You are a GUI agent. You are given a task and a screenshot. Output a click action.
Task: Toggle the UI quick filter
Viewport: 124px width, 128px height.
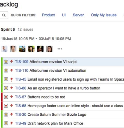[64, 15]
